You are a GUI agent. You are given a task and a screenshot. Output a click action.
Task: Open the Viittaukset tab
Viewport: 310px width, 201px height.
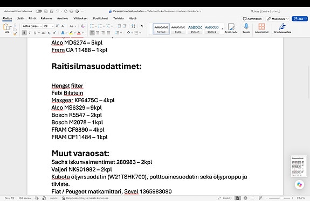80,18
